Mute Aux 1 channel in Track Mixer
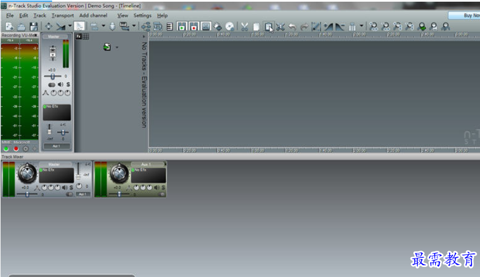The height and width of the screenshot is (277, 480). pos(157,187)
